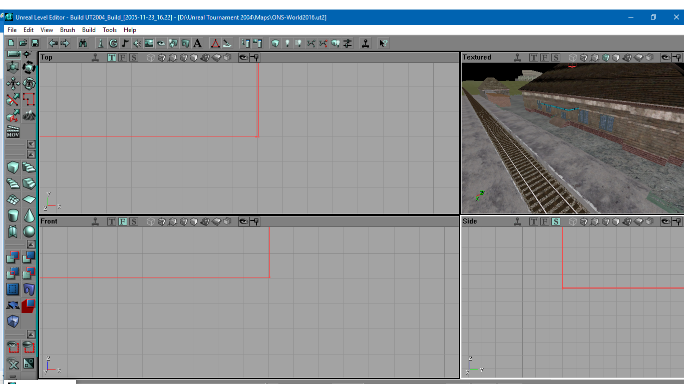Image resolution: width=684 pixels, height=384 pixels.
Task: Select the Cone brush builder
Action: pyautogui.click(x=29, y=215)
